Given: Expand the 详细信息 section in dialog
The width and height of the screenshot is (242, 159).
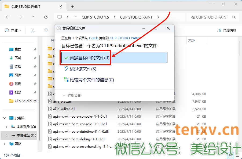Looking at the screenshot, I should (x=72, y=95).
